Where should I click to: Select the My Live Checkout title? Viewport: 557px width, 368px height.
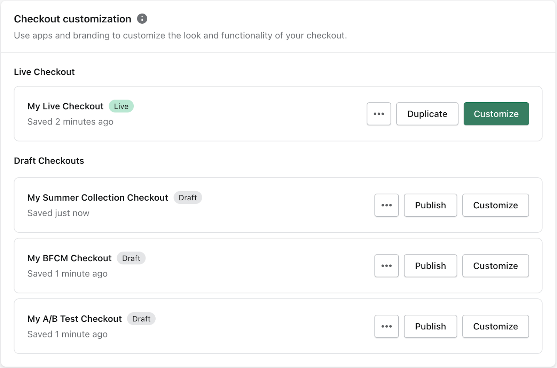(x=65, y=106)
